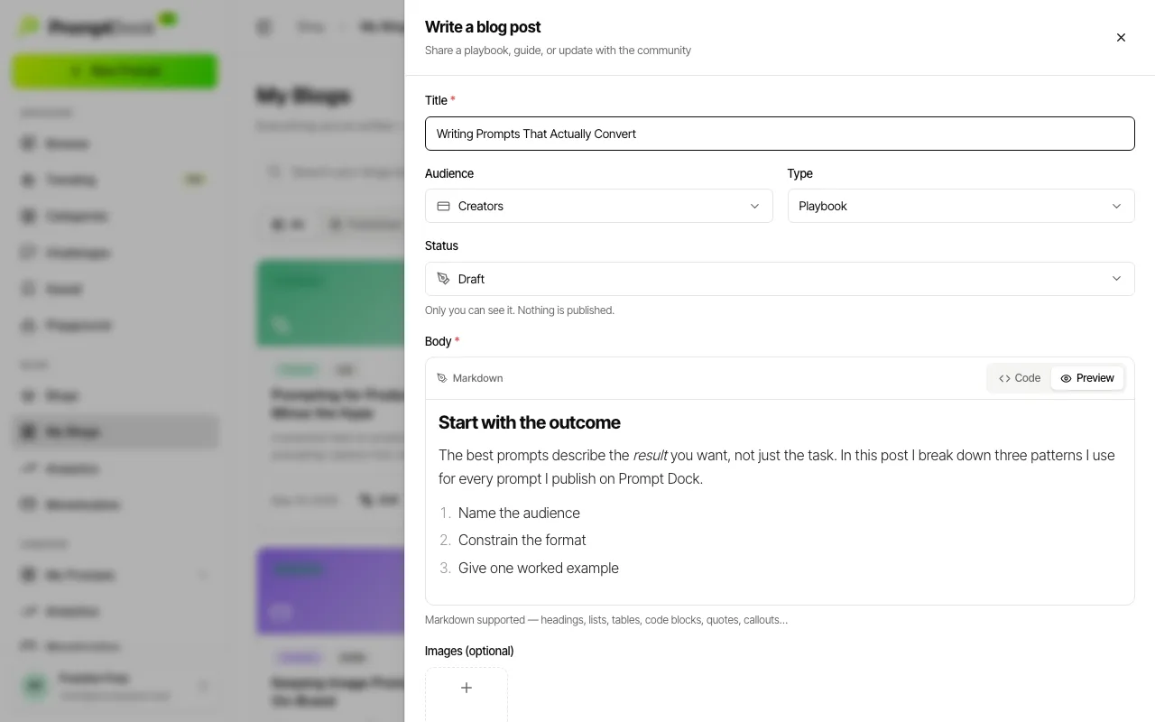Open the Type dropdown showing Playbook

coord(961,206)
